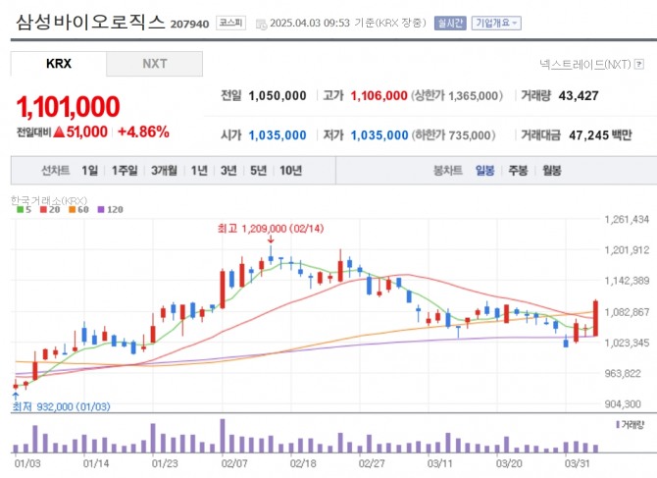Click the 최고 1,209,000 (02/14) high marker

[271, 229]
